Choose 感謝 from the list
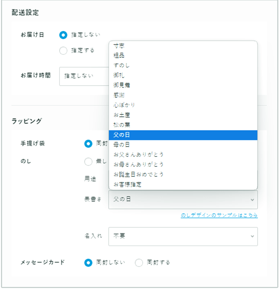Image resolution: width=279 pixels, height=289 pixels. click(183, 95)
